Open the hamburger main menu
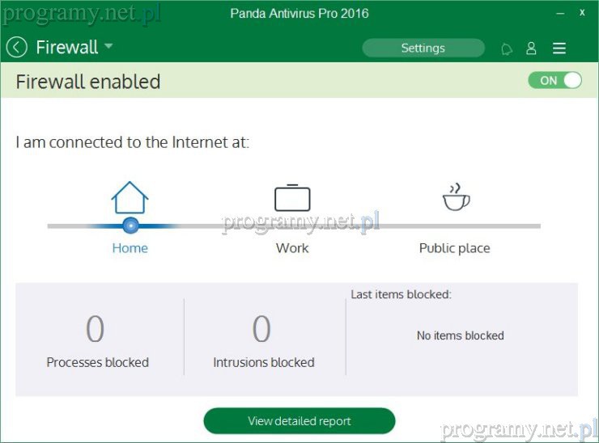599x443 pixels. pyautogui.click(x=559, y=49)
